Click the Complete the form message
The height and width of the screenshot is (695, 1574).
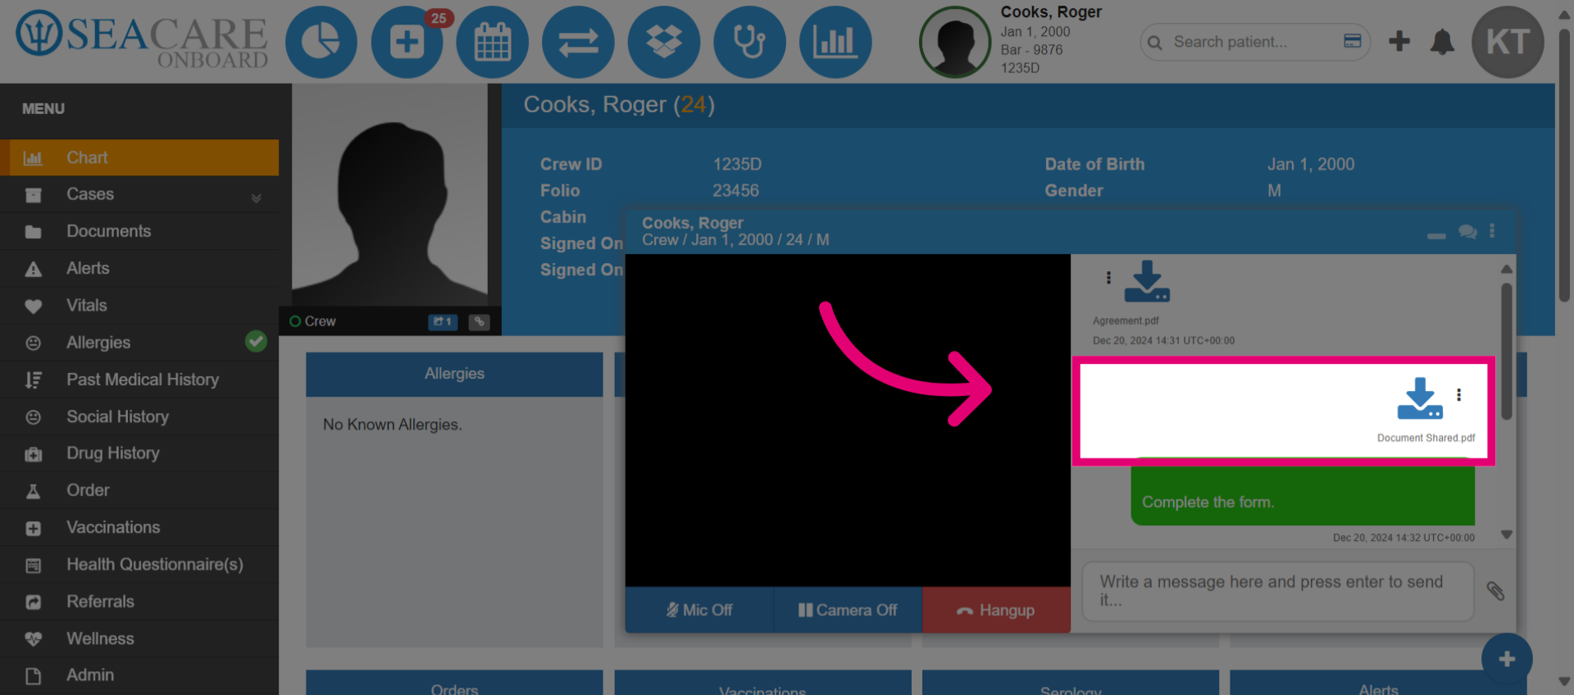1303,496
